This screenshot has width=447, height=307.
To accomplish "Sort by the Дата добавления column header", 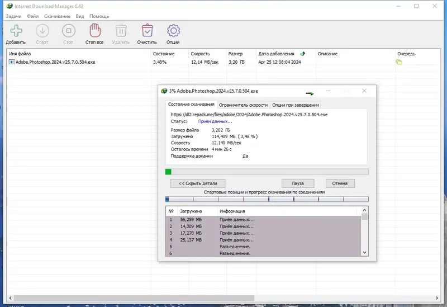I will (x=276, y=54).
